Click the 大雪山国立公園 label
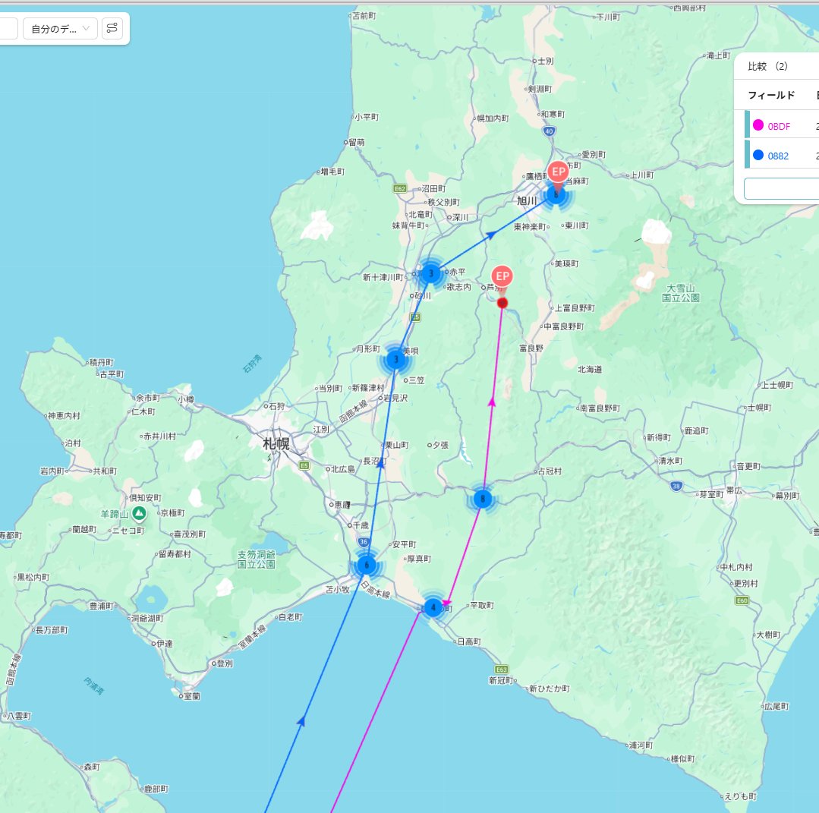 point(681,292)
